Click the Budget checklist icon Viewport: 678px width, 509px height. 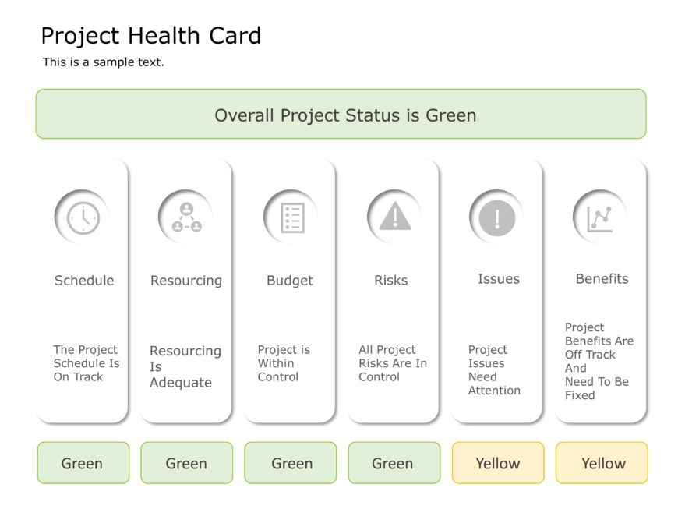click(x=291, y=217)
